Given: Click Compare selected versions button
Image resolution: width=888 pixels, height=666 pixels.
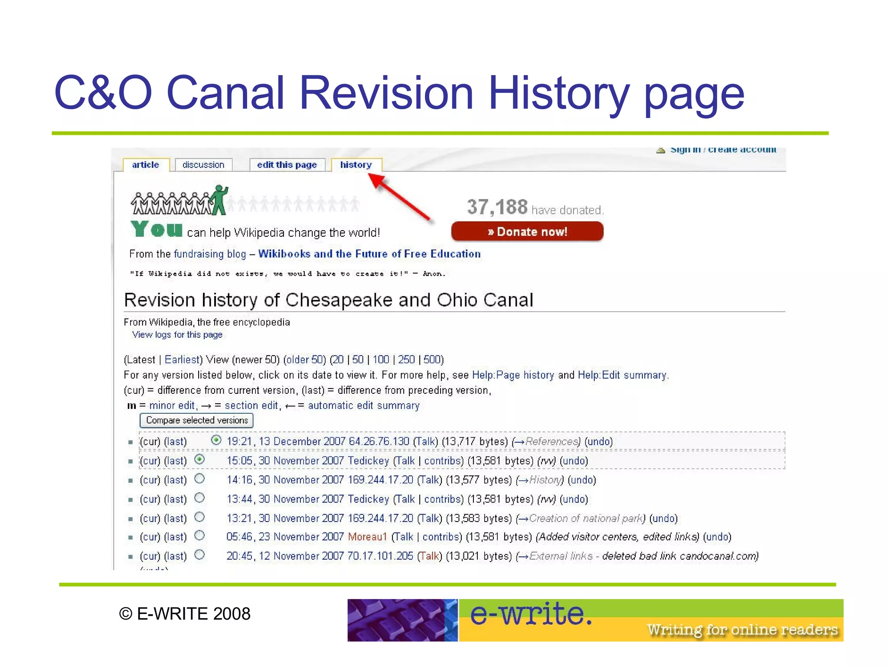Looking at the screenshot, I should (196, 420).
